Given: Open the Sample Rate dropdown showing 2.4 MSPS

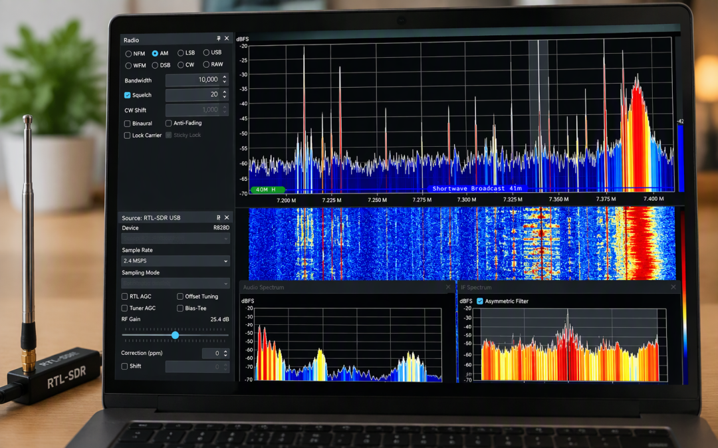Looking at the screenshot, I should [x=176, y=261].
